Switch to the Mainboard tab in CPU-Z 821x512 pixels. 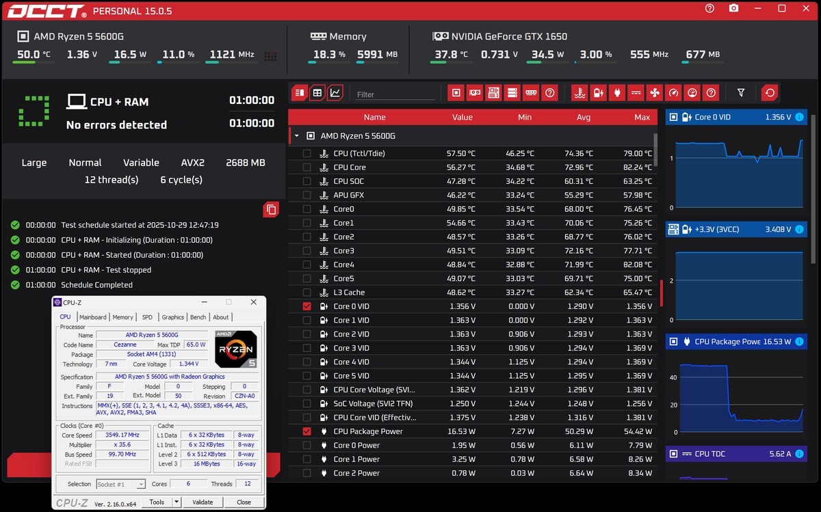93,316
